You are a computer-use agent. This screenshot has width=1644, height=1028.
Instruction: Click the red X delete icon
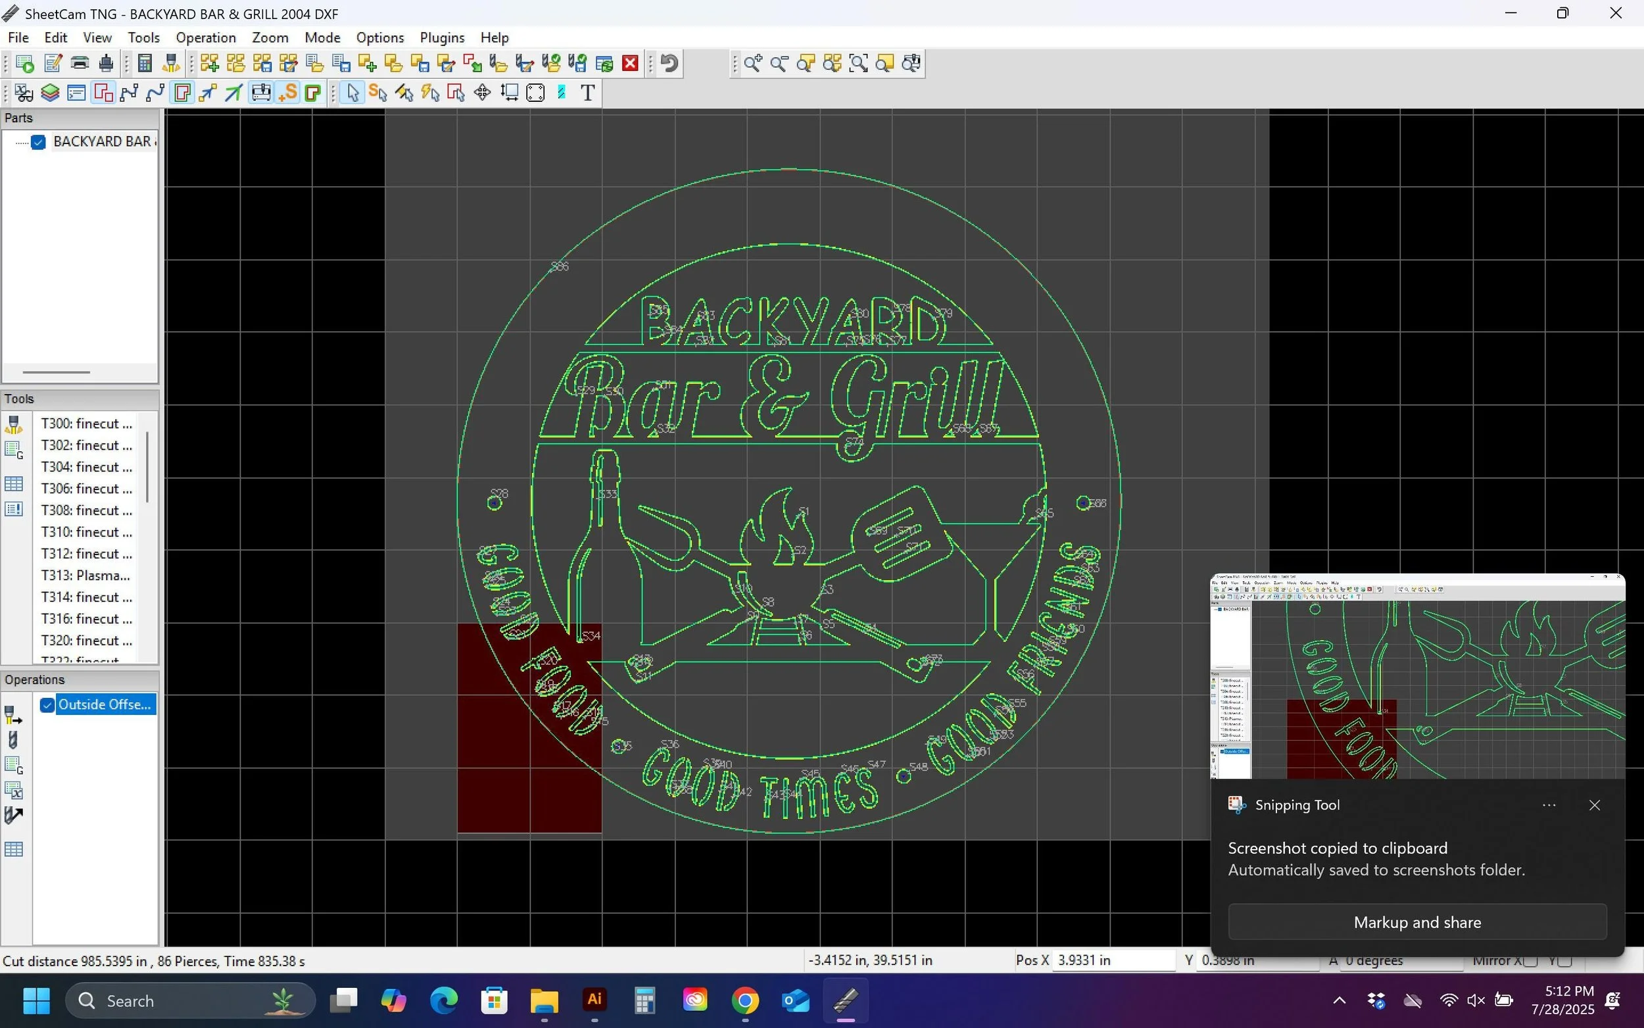coord(630,63)
